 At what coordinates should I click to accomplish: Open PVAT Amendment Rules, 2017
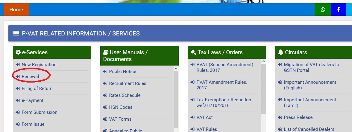(221, 85)
